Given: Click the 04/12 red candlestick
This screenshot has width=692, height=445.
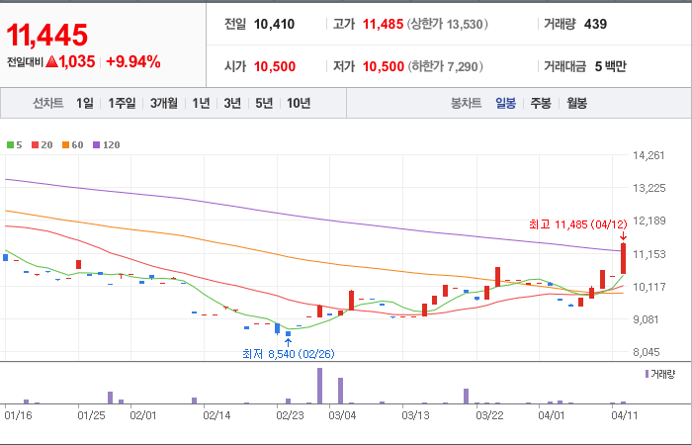Looking at the screenshot, I should [623, 258].
